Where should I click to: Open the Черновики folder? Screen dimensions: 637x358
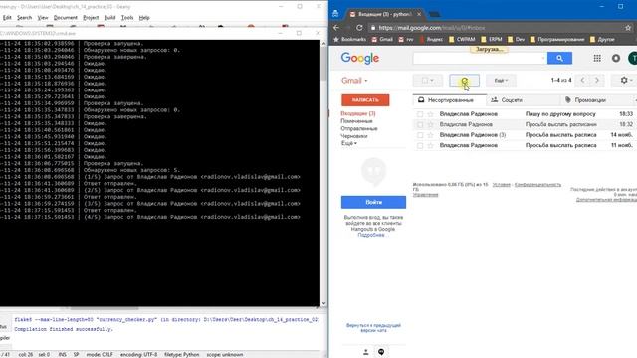[354, 136]
